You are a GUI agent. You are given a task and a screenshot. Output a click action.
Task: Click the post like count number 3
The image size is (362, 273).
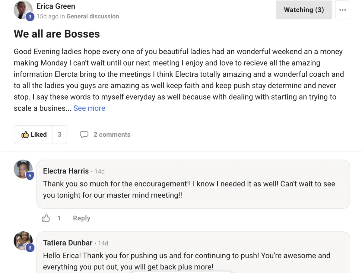(x=59, y=135)
